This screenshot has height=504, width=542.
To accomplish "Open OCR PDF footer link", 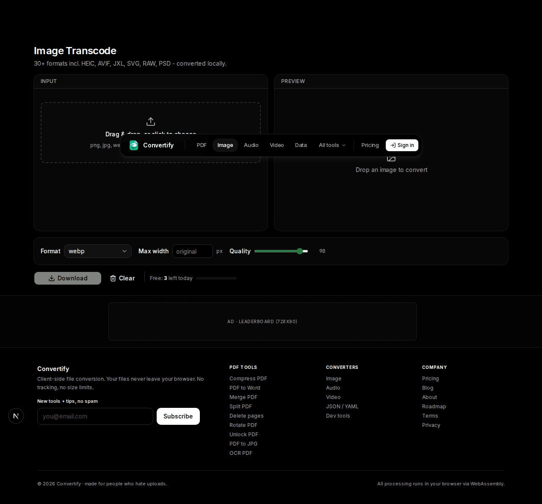I will [241, 453].
